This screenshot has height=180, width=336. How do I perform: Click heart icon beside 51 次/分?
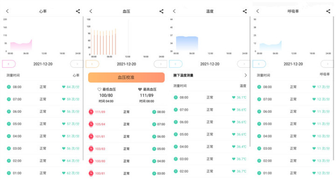63,136
